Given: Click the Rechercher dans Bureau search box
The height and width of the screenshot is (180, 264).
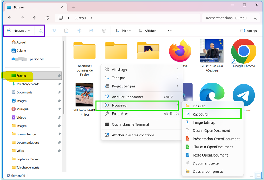Looking at the screenshot, I should click(x=227, y=18).
